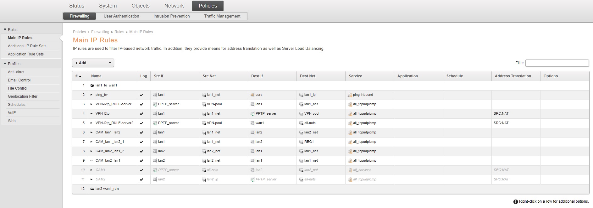This screenshot has width=593, height=208.
Task: Toggle log checkmark for CAM_lan1_lan2 rule
Action: coord(141,133)
